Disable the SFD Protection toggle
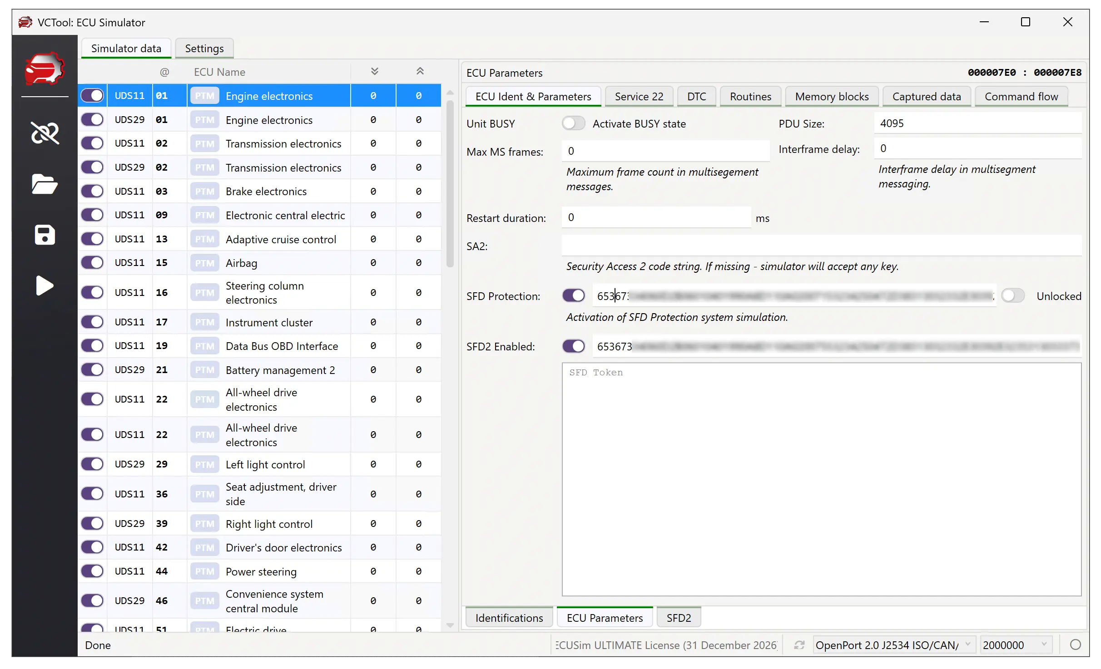Viewport: 1101px width, 669px height. tap(573, 296)
